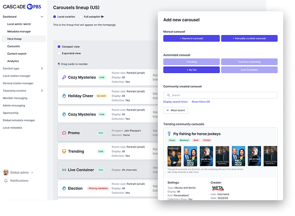Click the community carousel Search field
Screen dimensions: 295x216
[221, 95]
